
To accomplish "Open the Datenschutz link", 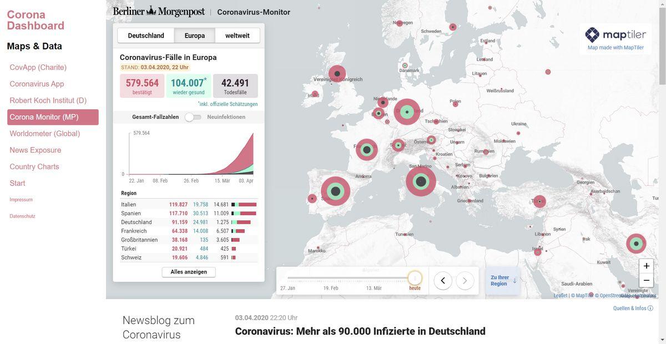I will 22,216.
